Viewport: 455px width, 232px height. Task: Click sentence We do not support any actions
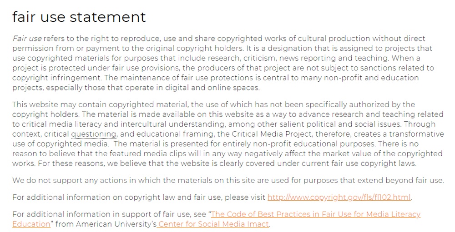click(228, 180)
